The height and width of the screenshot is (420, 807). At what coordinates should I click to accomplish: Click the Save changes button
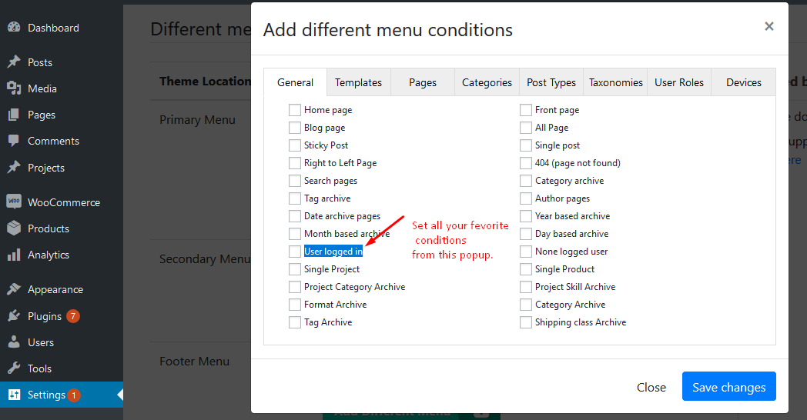coord(728,387)
